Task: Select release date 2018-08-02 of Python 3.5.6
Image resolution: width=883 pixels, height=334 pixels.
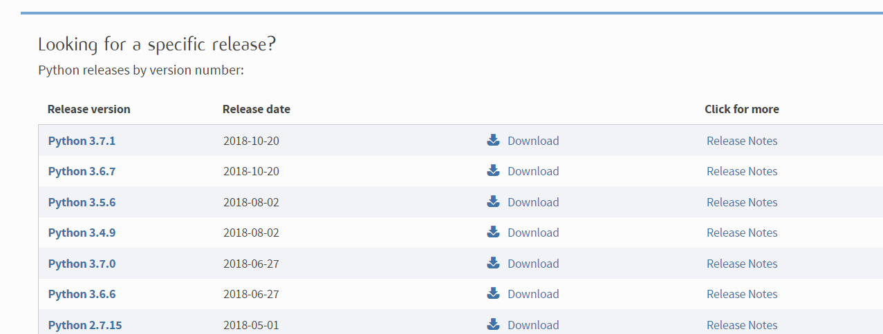Action: (251, 202)
